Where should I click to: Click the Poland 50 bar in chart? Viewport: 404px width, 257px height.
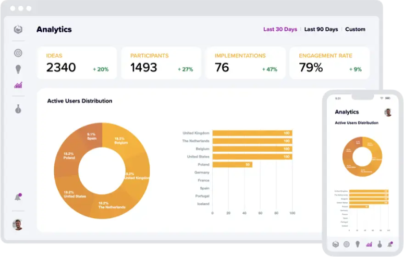coord(232,164)
